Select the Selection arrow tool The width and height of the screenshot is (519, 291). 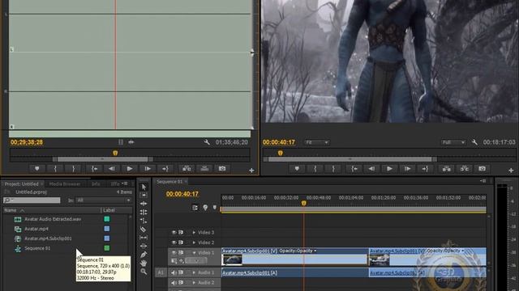click(144, 187)
